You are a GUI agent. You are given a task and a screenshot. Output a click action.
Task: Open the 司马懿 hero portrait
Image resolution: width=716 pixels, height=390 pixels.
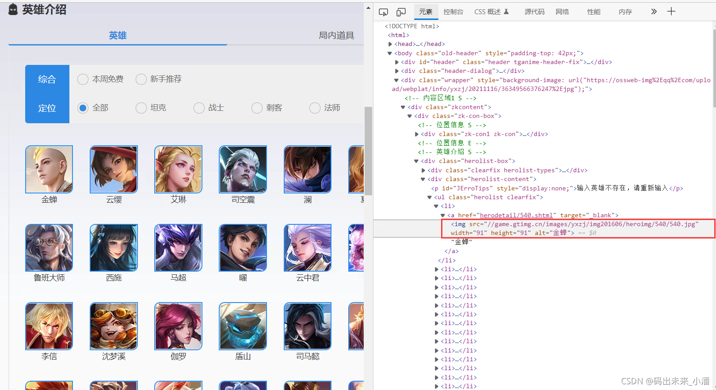[308, 326]
